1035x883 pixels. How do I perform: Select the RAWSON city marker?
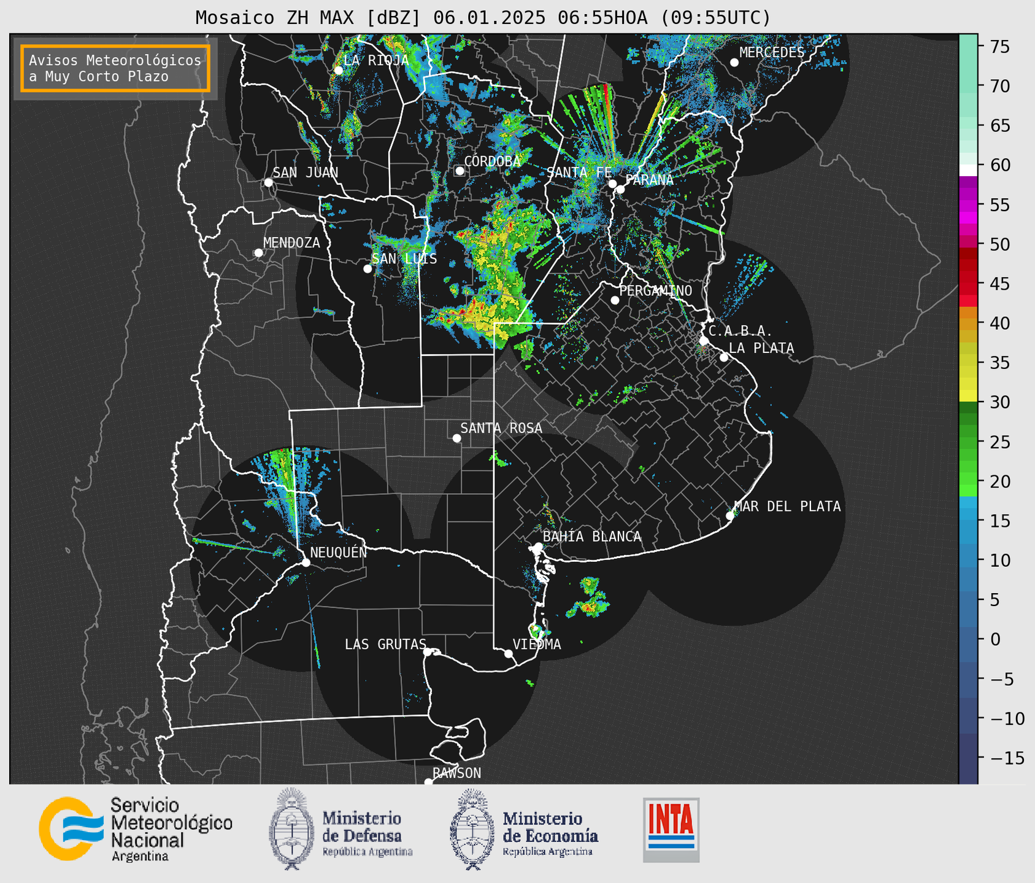(428, 782)
